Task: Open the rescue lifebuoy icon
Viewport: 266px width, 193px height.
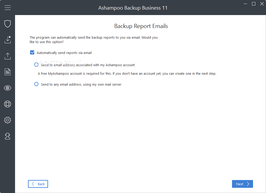Action: pyautogui.click(x=8, y=104)
